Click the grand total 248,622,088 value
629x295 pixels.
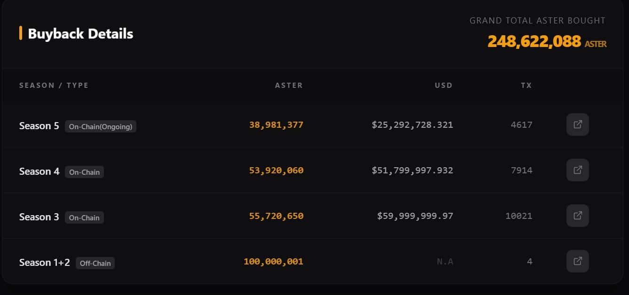[x=534, y=42]
